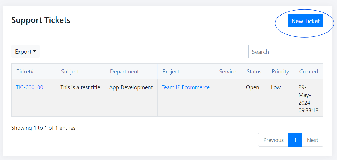This screenshot has width=337, height=160.
Task: Select page 1 in pagination
Action: point(295,140)
